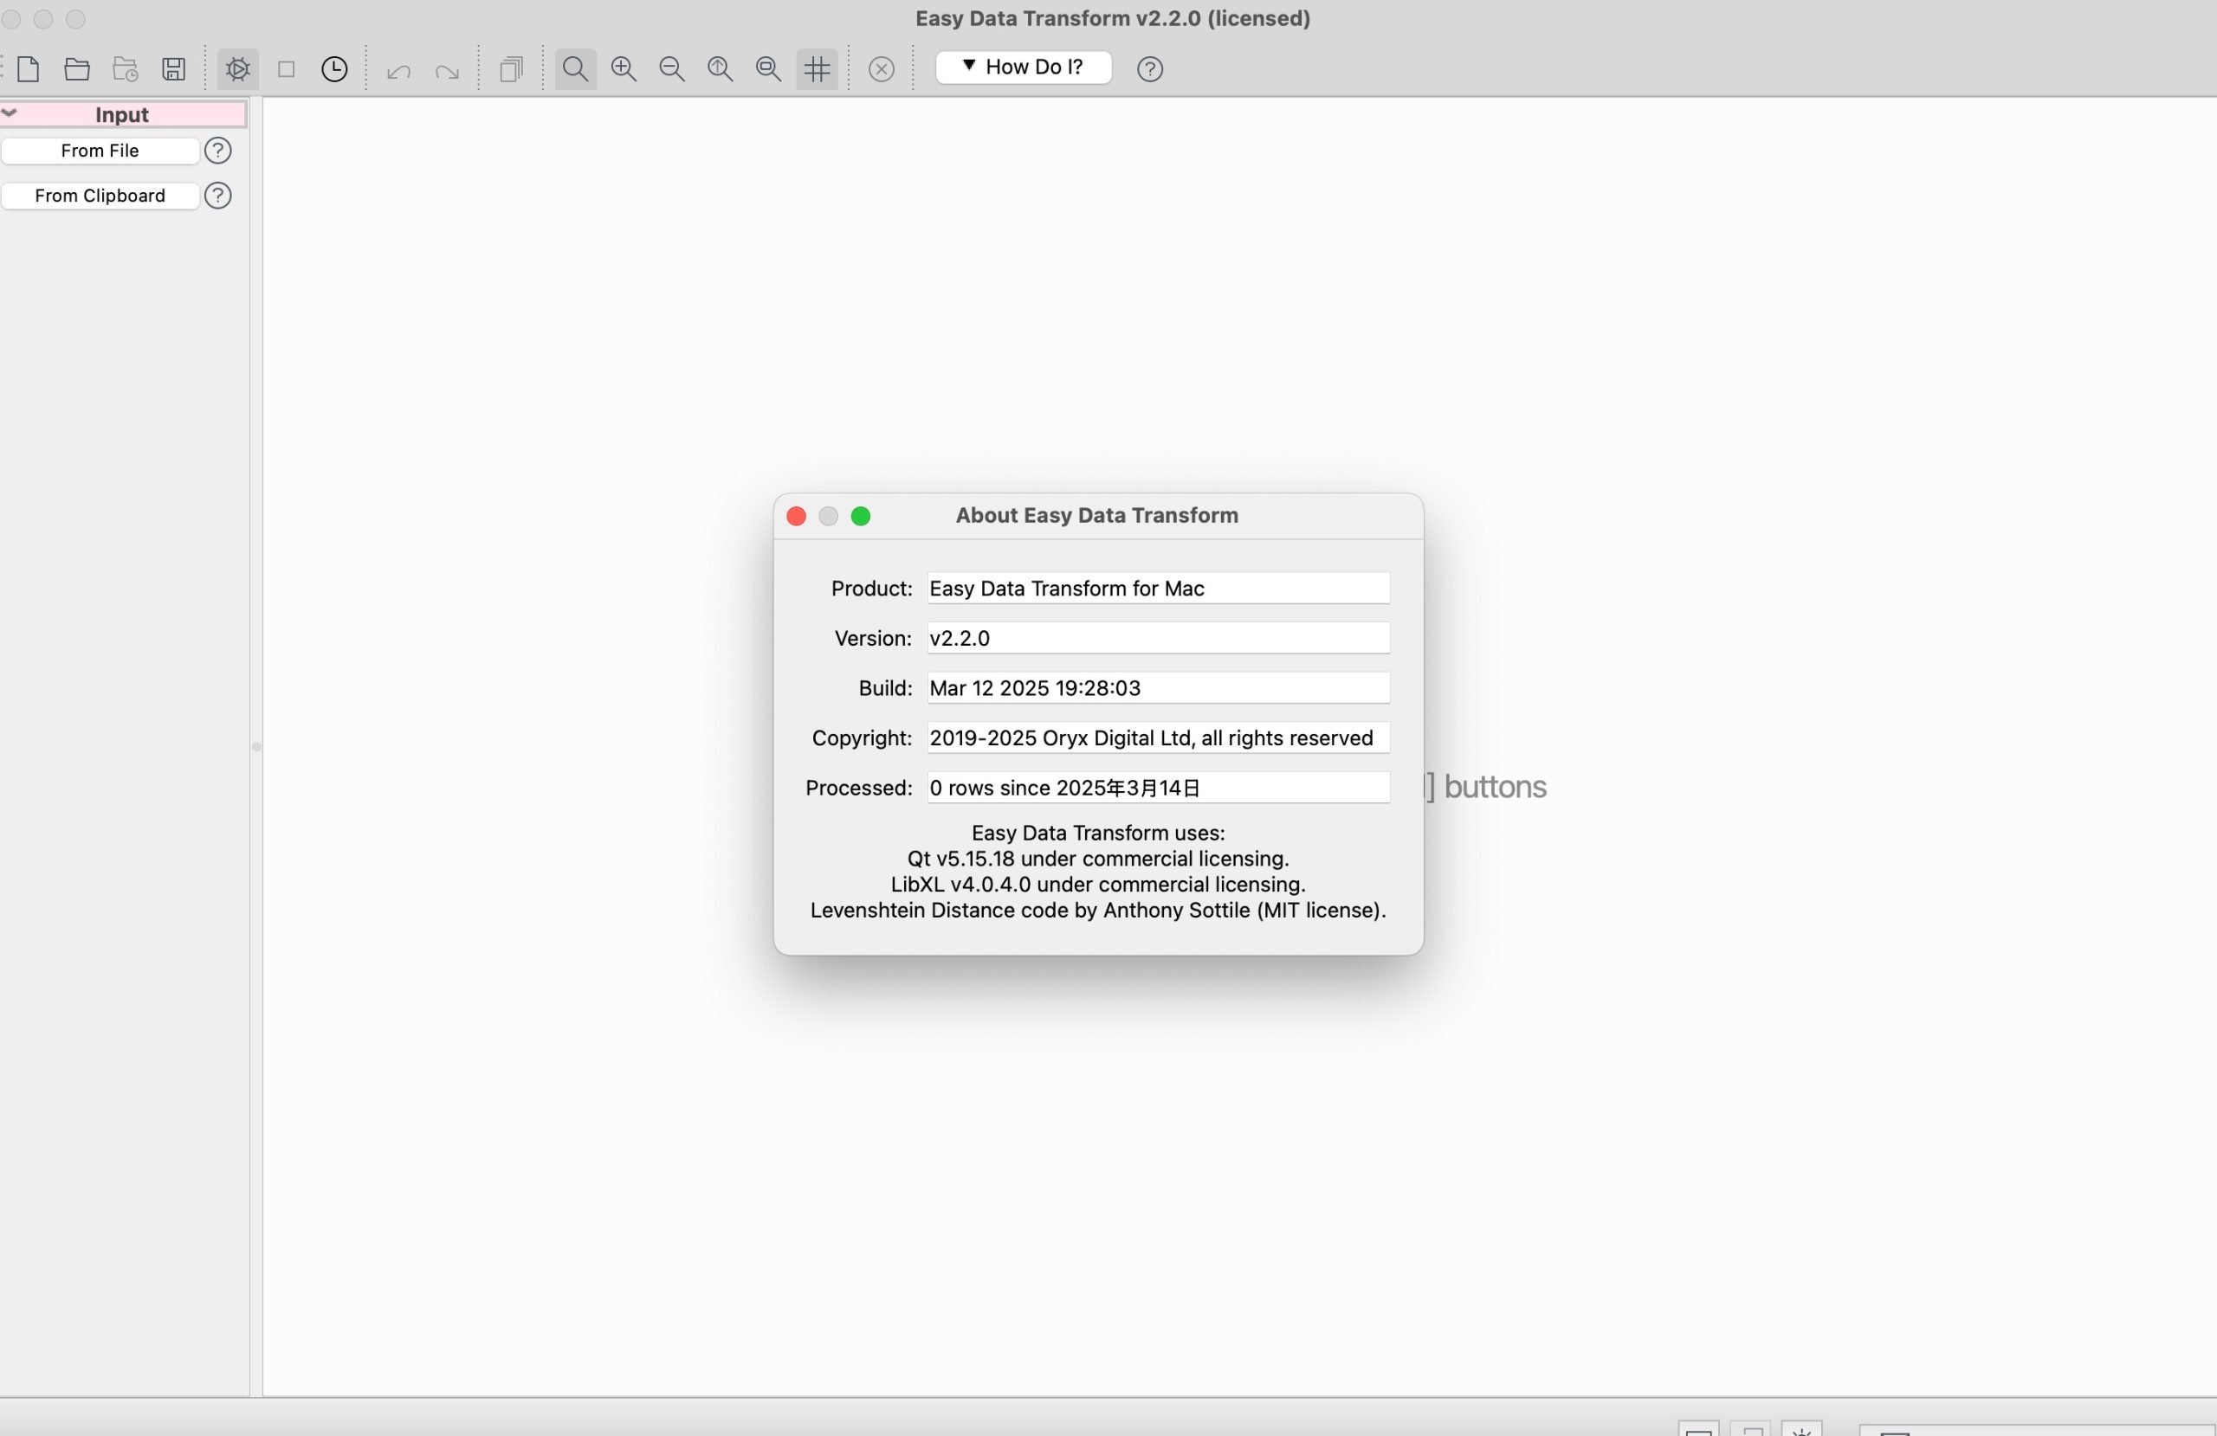Screen dimensions: 2217x1436
Task: Click the circled X cancel icon
Action: 882,69
